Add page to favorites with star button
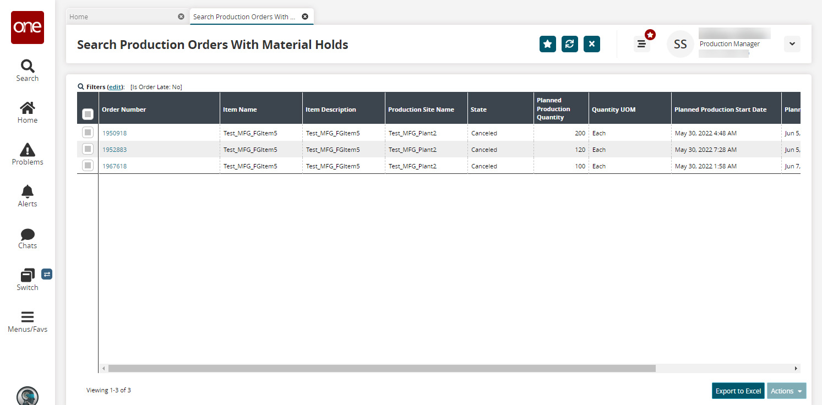Viewport: 822px width, 405px height. click(547, 44)
